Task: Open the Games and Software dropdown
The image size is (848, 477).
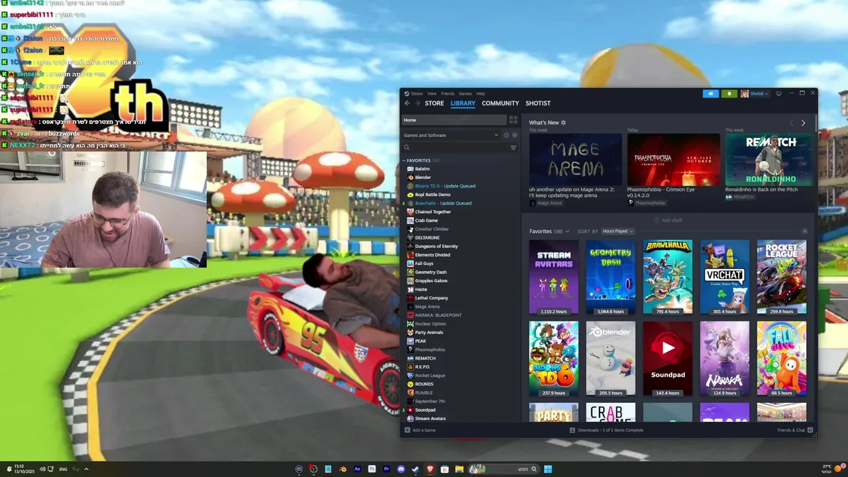Action: [450, 135]
